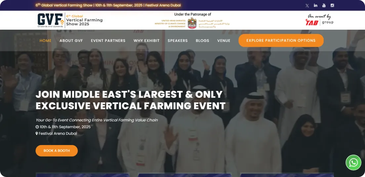Open the SPEAKERS menu item

click(178, 41)
